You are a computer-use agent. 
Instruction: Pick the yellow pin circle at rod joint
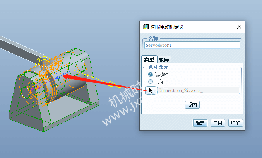(43, 61)
